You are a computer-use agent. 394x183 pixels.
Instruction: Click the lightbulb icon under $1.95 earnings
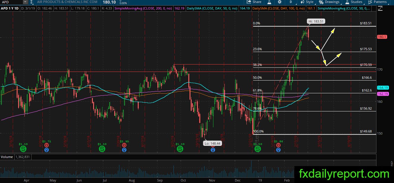(124, 150)
